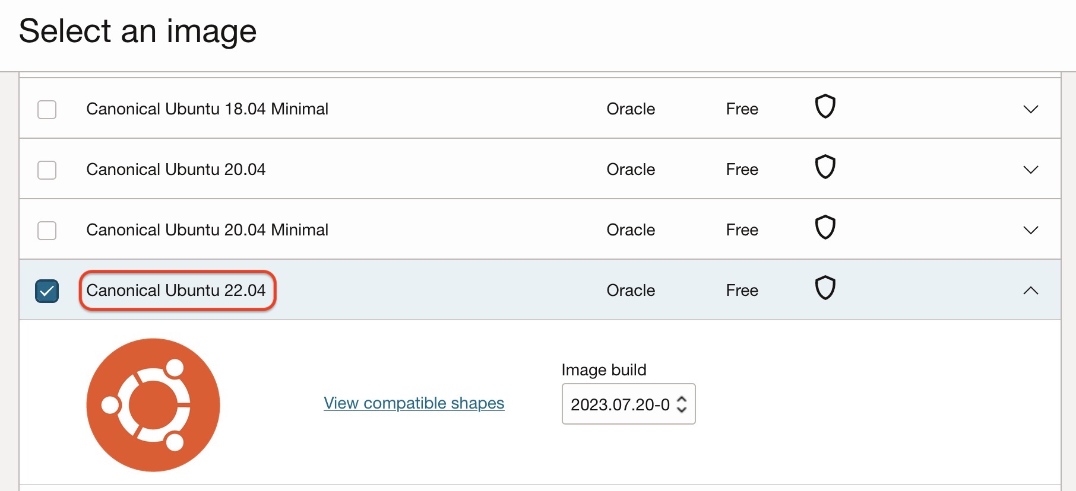Screen dimensions: 1076x491
Task: Expand the Canonical Ubuntu 20.04 row details
Action: (x=1031, y=170)
